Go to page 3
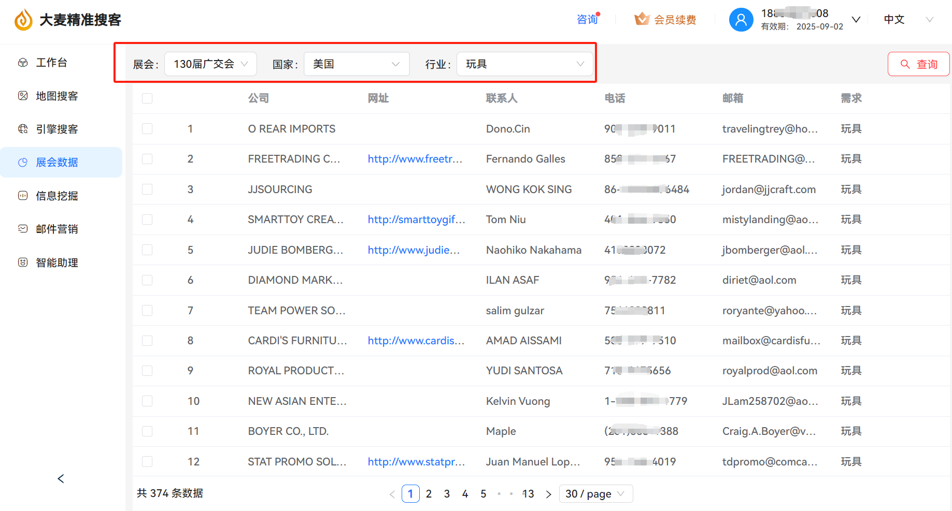Image resolution: width=952 pixels, height=511 pixels. (447, 494)
